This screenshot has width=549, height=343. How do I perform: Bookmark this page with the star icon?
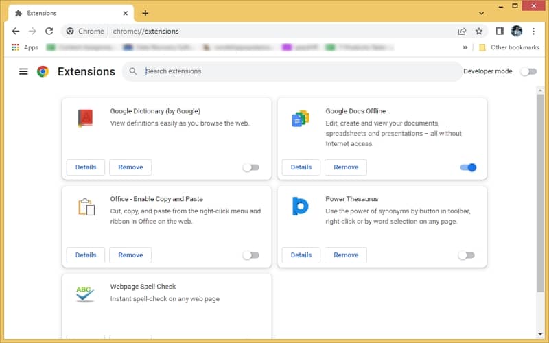tap(479, 31)
